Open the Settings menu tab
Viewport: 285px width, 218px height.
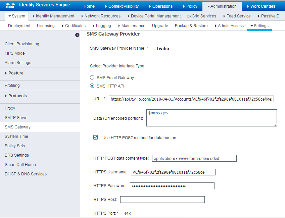point(259,25)
